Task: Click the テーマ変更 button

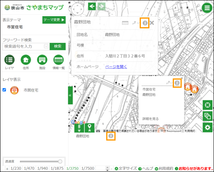Action: pyautogui.click(x=54, y=20)
